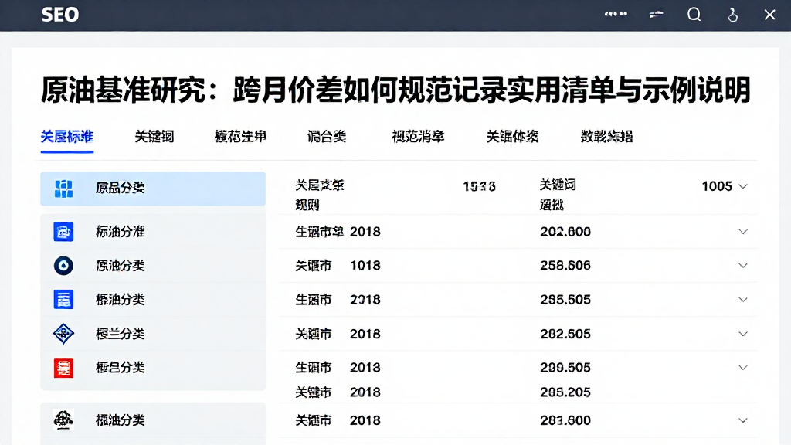This screenshot has height=445, width=791.
Task: Expand the row with value 258.606
Action: (743, 266)
